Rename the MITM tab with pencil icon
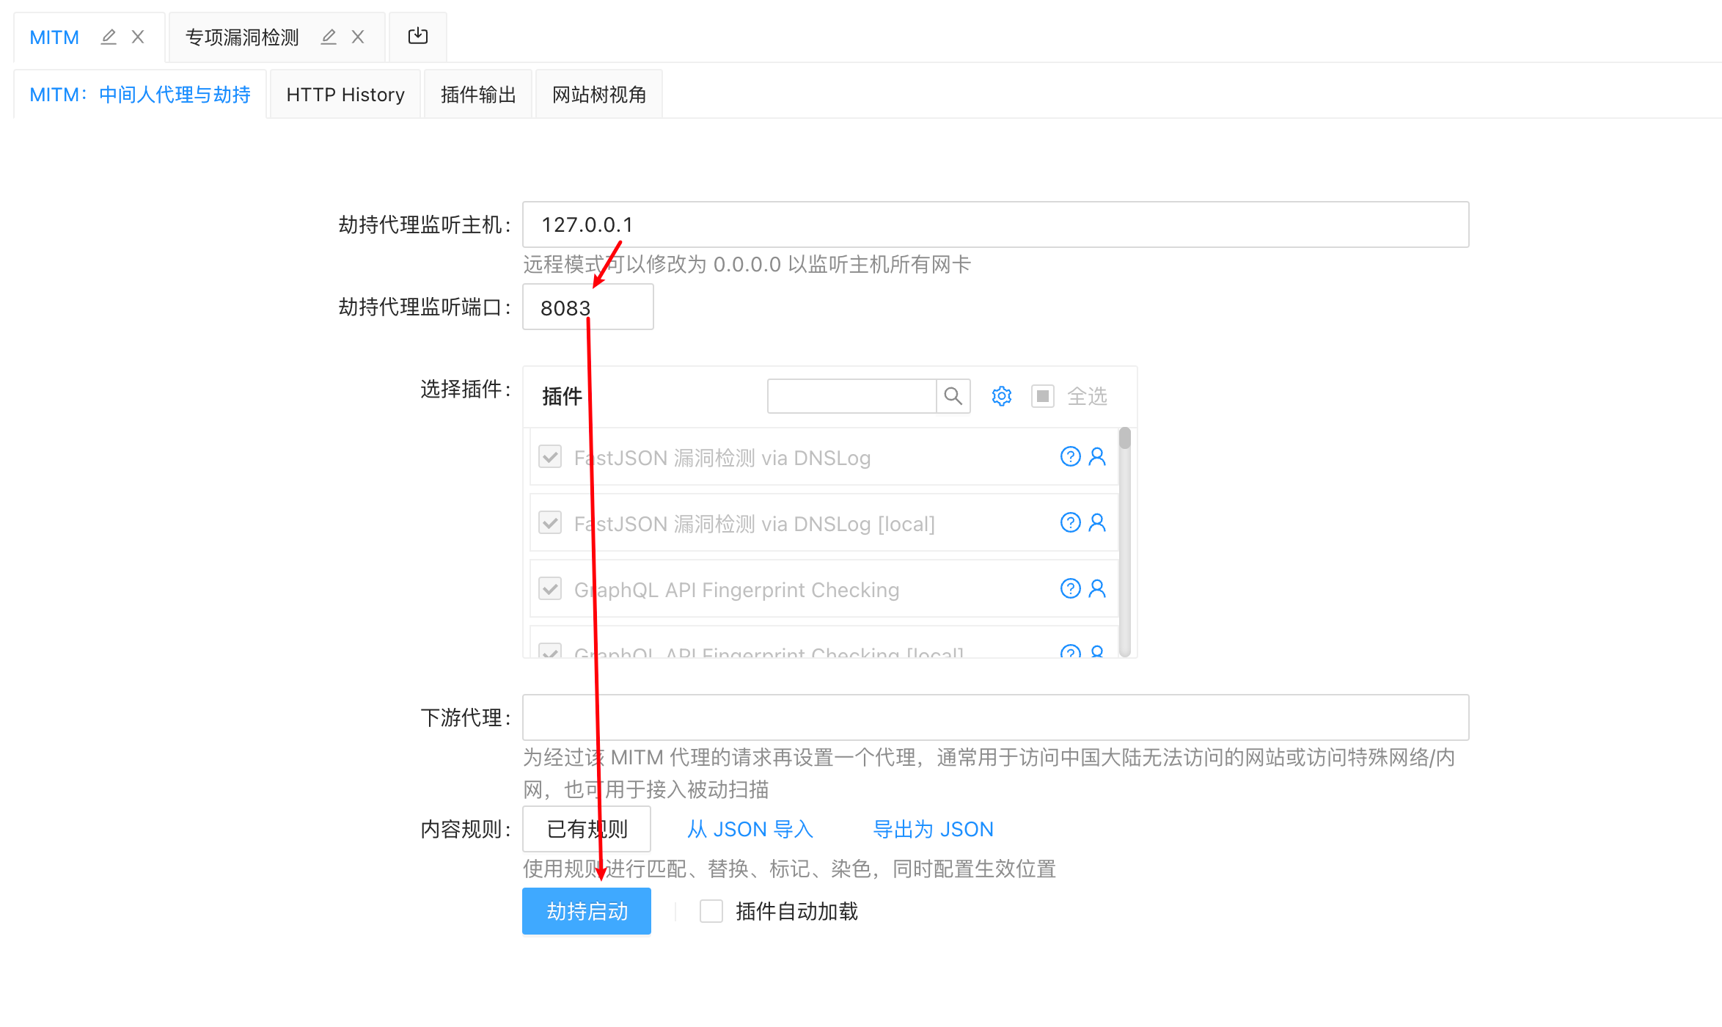The width and height of the screenshot is (1722, 1027). click(x=109, y=37)
